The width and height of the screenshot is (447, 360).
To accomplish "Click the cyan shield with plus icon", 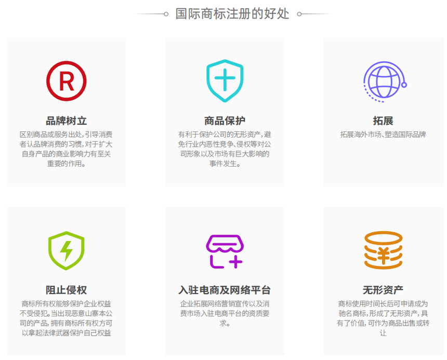I will coord(225,81).
